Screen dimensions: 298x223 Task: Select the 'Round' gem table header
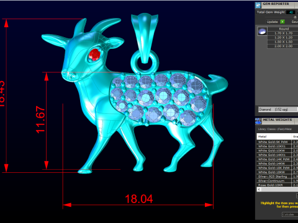coord(283,29)
